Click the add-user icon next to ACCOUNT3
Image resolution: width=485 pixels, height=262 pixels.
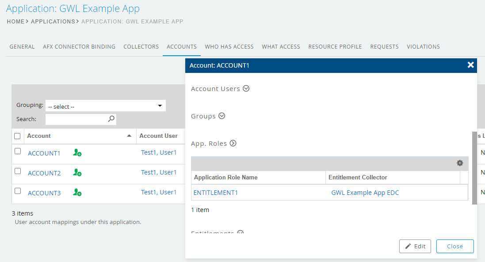tap(77, 192)
